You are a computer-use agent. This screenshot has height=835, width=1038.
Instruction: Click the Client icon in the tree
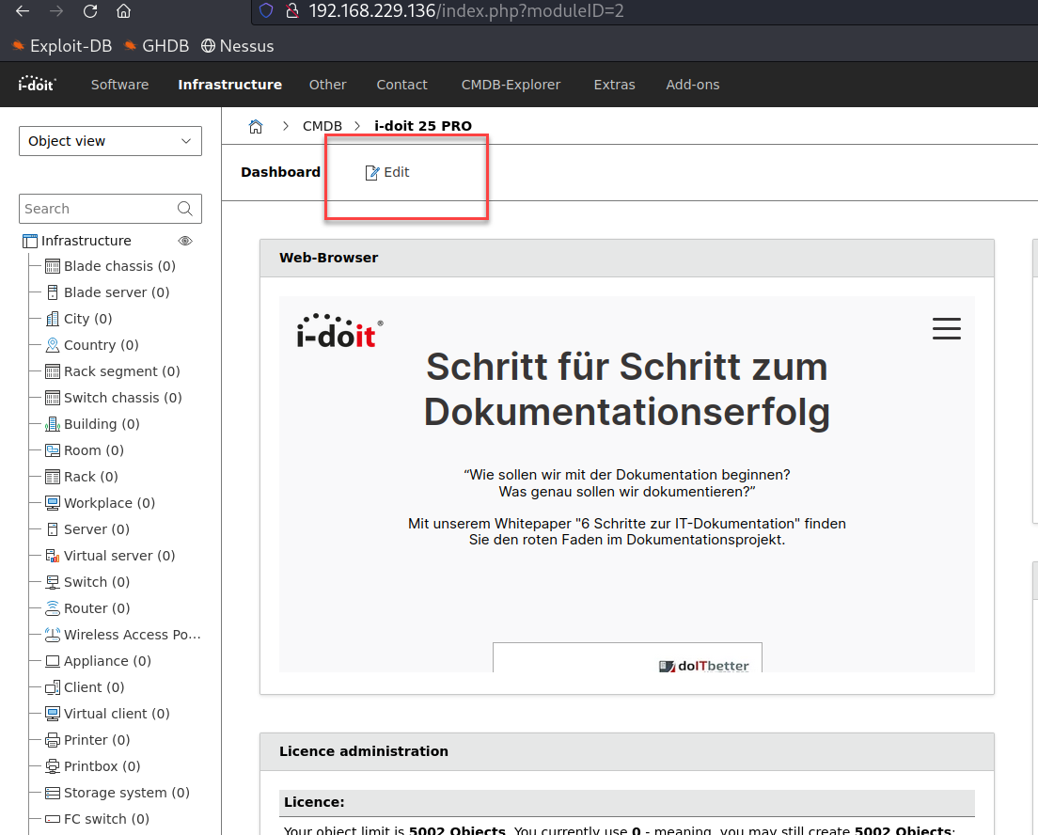click(x=53, y=687)
